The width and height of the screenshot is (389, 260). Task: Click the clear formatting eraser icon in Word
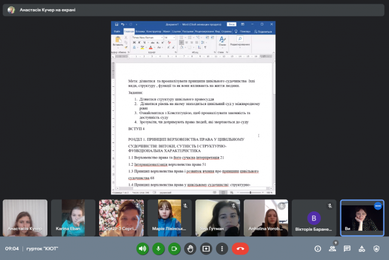coord(169,43)
